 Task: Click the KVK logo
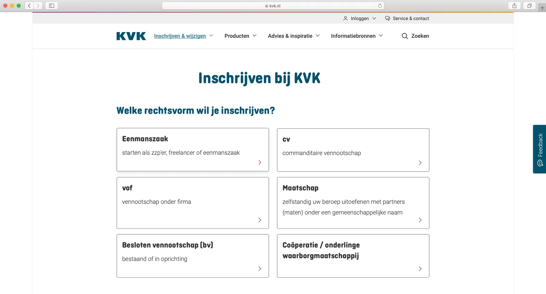coord(131,36)
